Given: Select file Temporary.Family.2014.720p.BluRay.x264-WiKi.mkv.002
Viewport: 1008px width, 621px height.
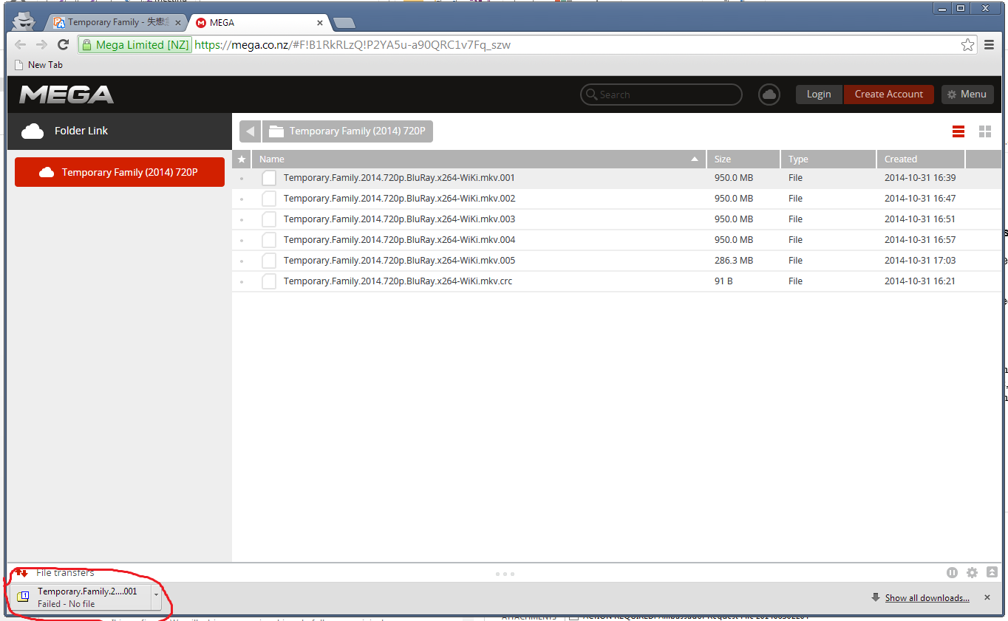Looking at the screenshot, I should (x=399, y=199).
